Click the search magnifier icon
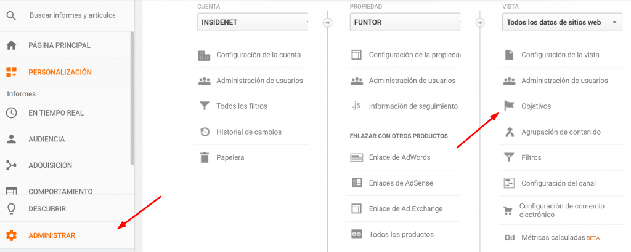The image size is (631, 252). (x=11, y=15)
